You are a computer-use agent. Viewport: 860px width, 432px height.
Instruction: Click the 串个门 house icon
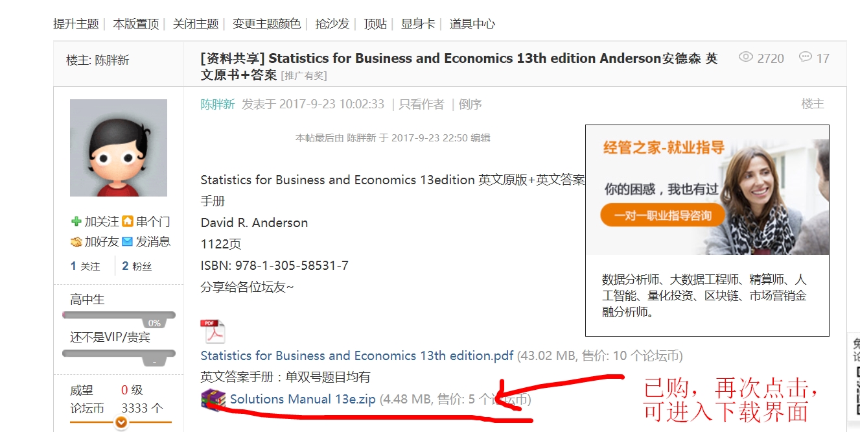point(128,222)
